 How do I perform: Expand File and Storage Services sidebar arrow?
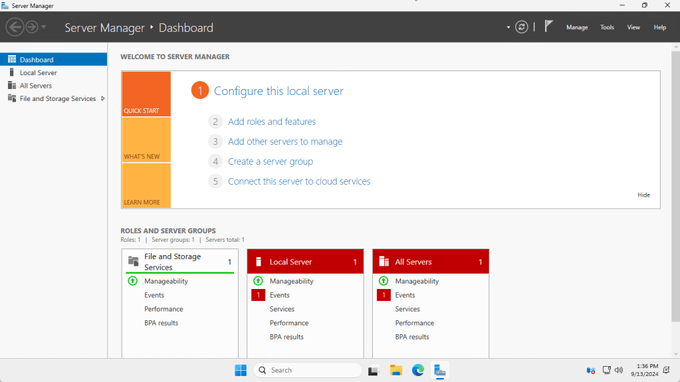[102, 98]
